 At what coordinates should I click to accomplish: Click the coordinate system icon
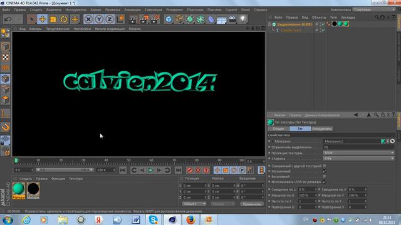point(120,19)
